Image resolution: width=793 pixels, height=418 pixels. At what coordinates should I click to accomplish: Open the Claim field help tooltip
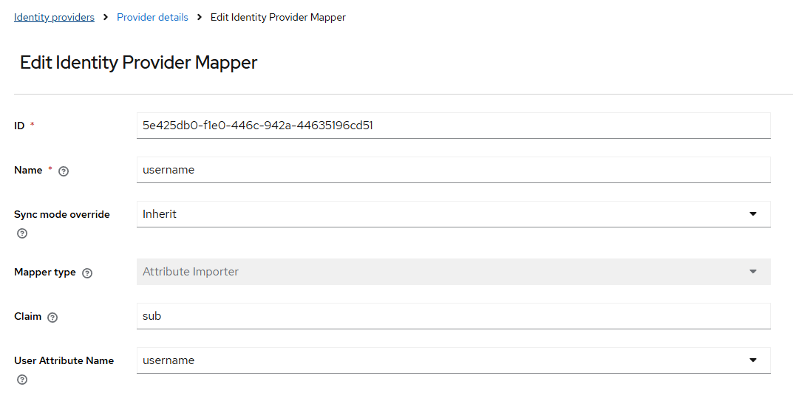point(52,317)
